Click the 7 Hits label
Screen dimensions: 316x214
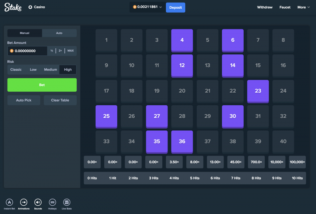click(236, 178)
